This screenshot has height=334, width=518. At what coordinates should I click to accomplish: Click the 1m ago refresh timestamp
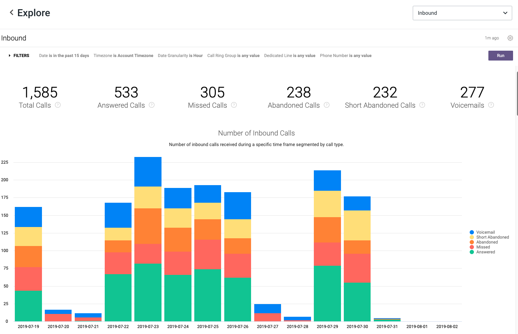(492, 38)
